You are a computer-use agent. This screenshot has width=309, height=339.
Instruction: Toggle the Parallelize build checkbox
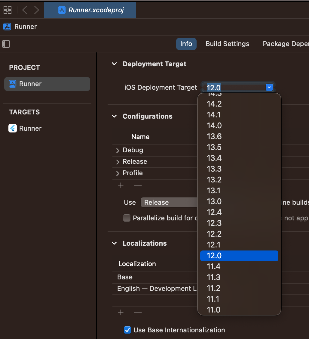click(127, 218)
